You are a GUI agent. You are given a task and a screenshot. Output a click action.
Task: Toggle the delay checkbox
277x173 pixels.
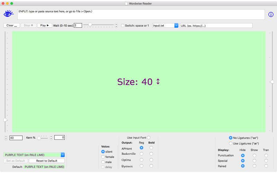(102, 167)
